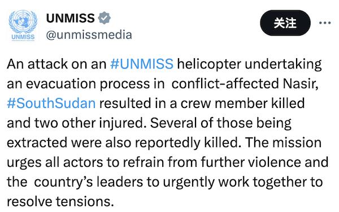Open the three-dots more options menu
The image size is (339, 212).
tap(325, 23)
